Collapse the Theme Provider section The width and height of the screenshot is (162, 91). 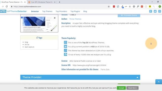click(x=137, y=77)
